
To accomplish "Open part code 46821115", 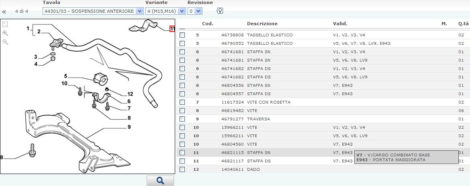I will coord(232,153).
